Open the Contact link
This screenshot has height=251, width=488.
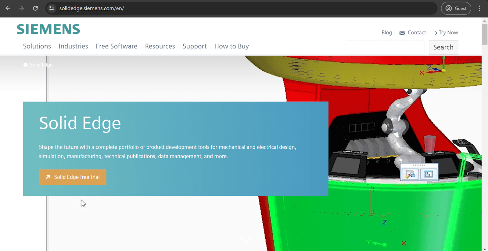pyautogui.click(x=417, y=33)
